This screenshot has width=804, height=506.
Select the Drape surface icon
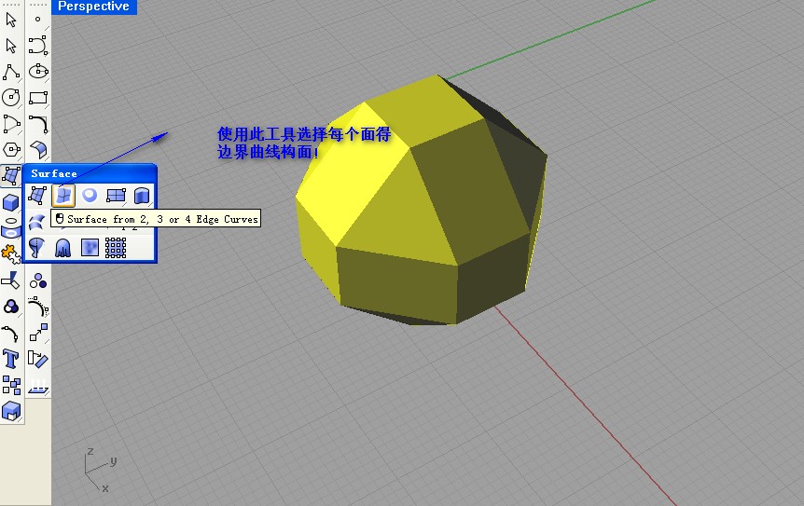tap(63, 248)
